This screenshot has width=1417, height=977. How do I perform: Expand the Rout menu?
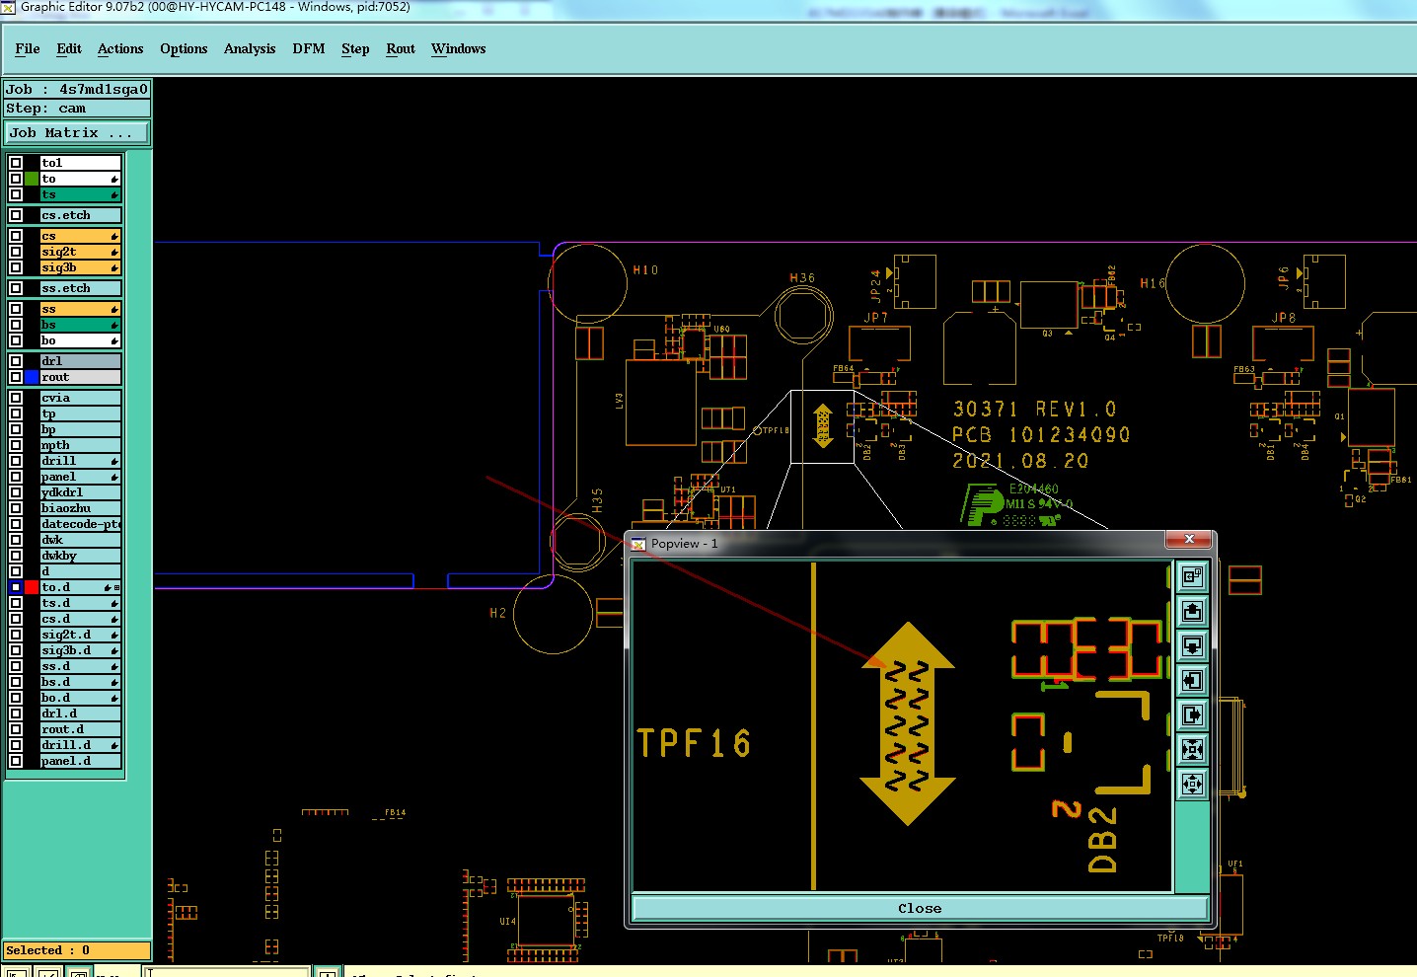401,48
